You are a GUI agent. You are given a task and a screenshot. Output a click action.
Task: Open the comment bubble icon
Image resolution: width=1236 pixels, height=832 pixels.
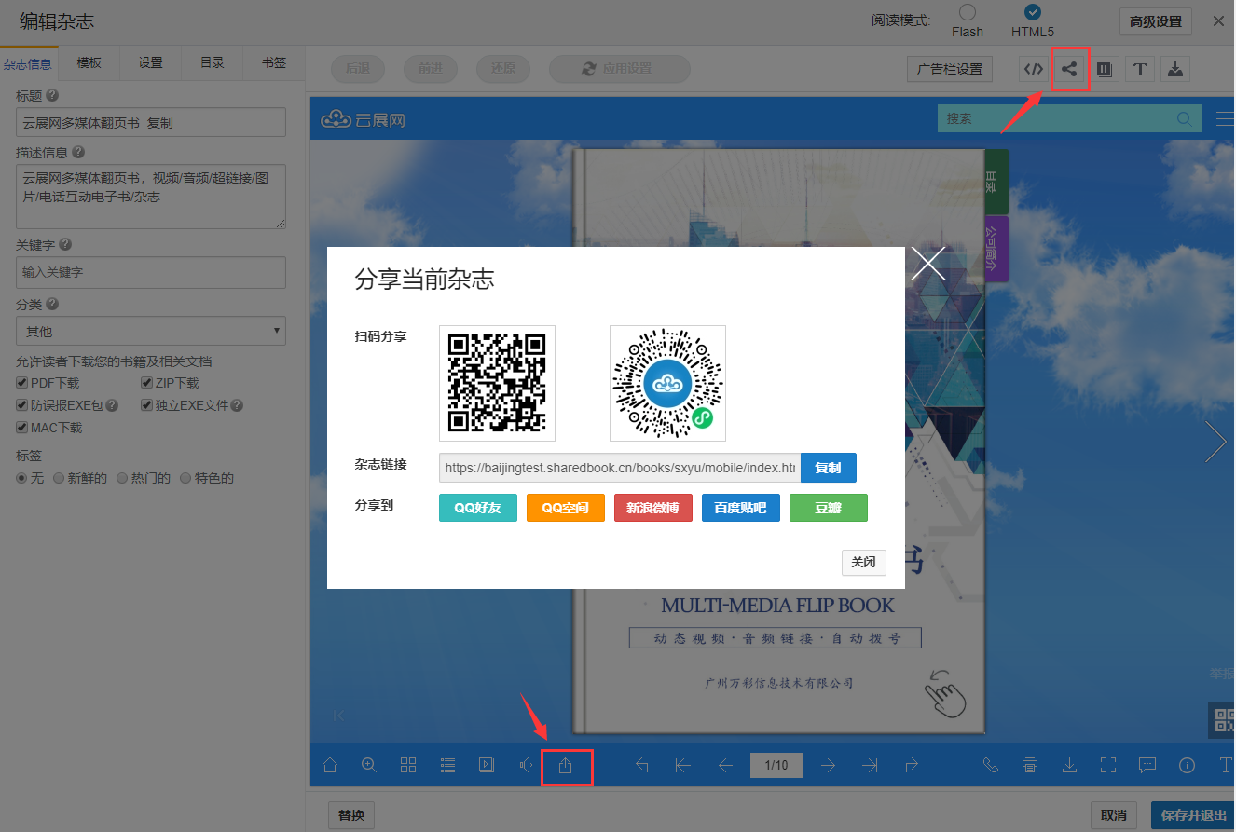tap(1147, 765)
